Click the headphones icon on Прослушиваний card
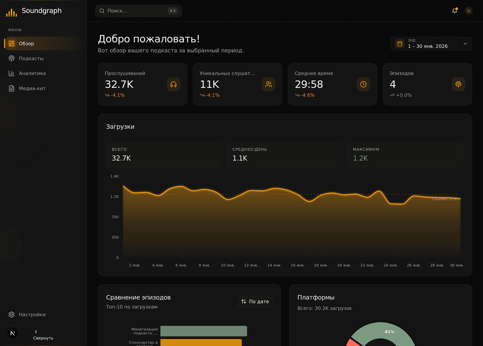Image resolution: width=483 pixels, height=346 pixels. click(x=173, y=84)
